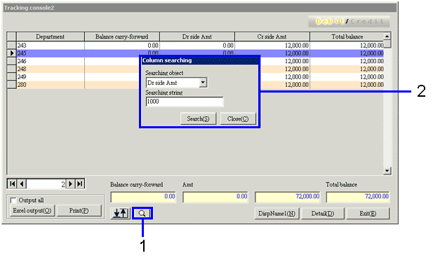Viewport: 433px width, 258px height.
Task: Click the Total balance column header
Action: pos(347,36)
